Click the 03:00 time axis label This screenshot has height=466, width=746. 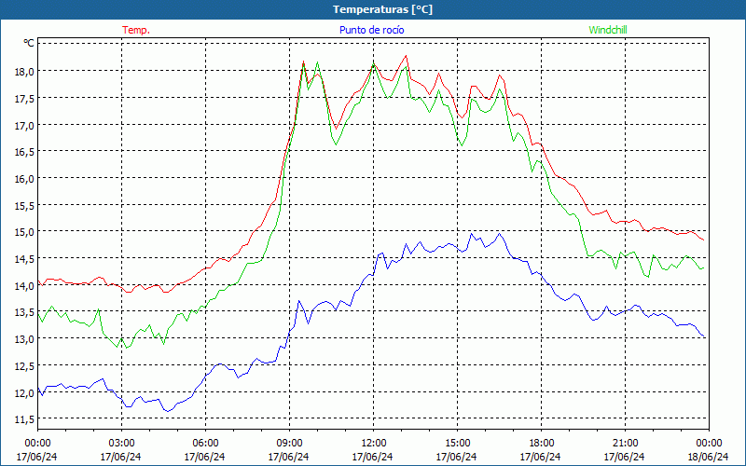(x=121, y=444)
